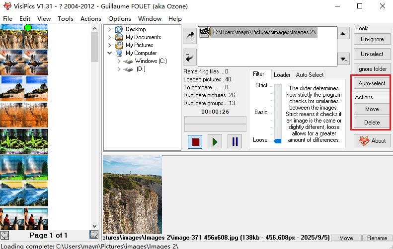Click the 'Duplicate pictures..26' statistic
The image size is (393, 249).
point(209,95)
